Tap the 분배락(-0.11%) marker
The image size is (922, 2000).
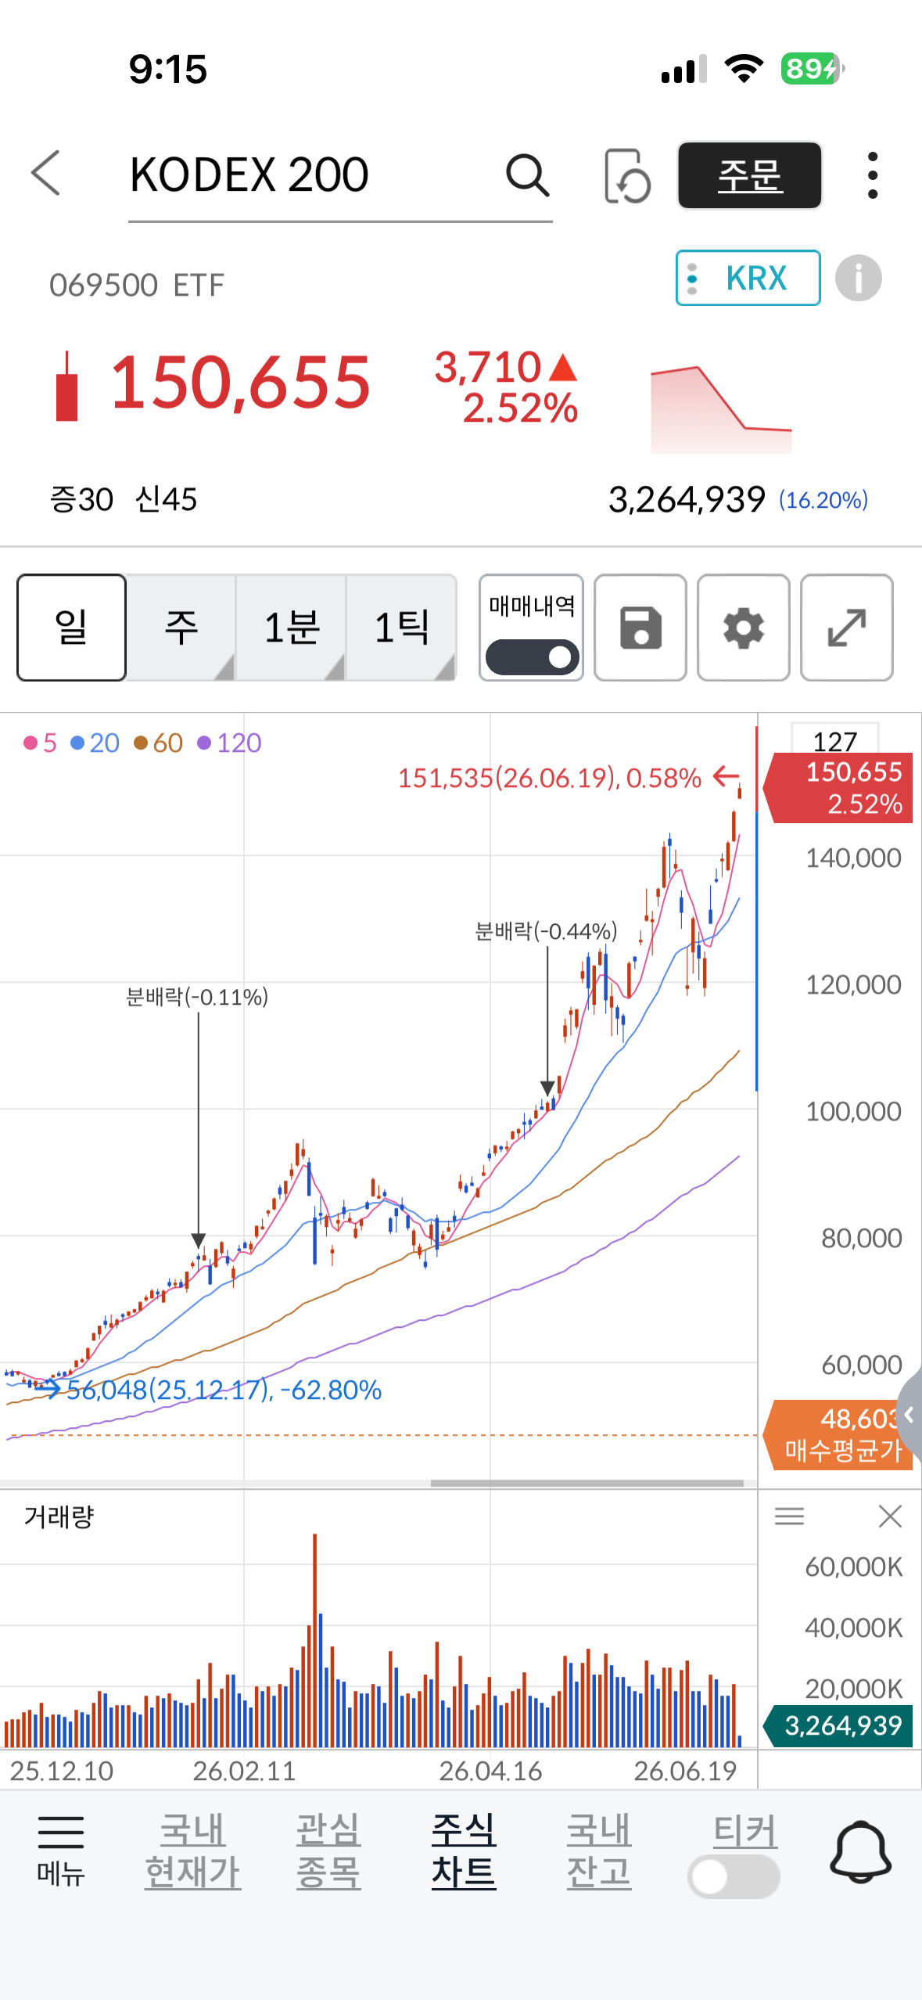(197, 997)
